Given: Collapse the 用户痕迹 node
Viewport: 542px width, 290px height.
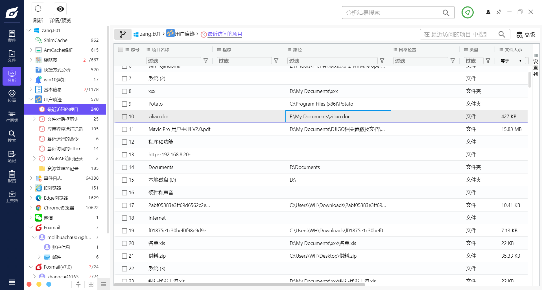Looking at the screenshot, I should click(31, 99).
